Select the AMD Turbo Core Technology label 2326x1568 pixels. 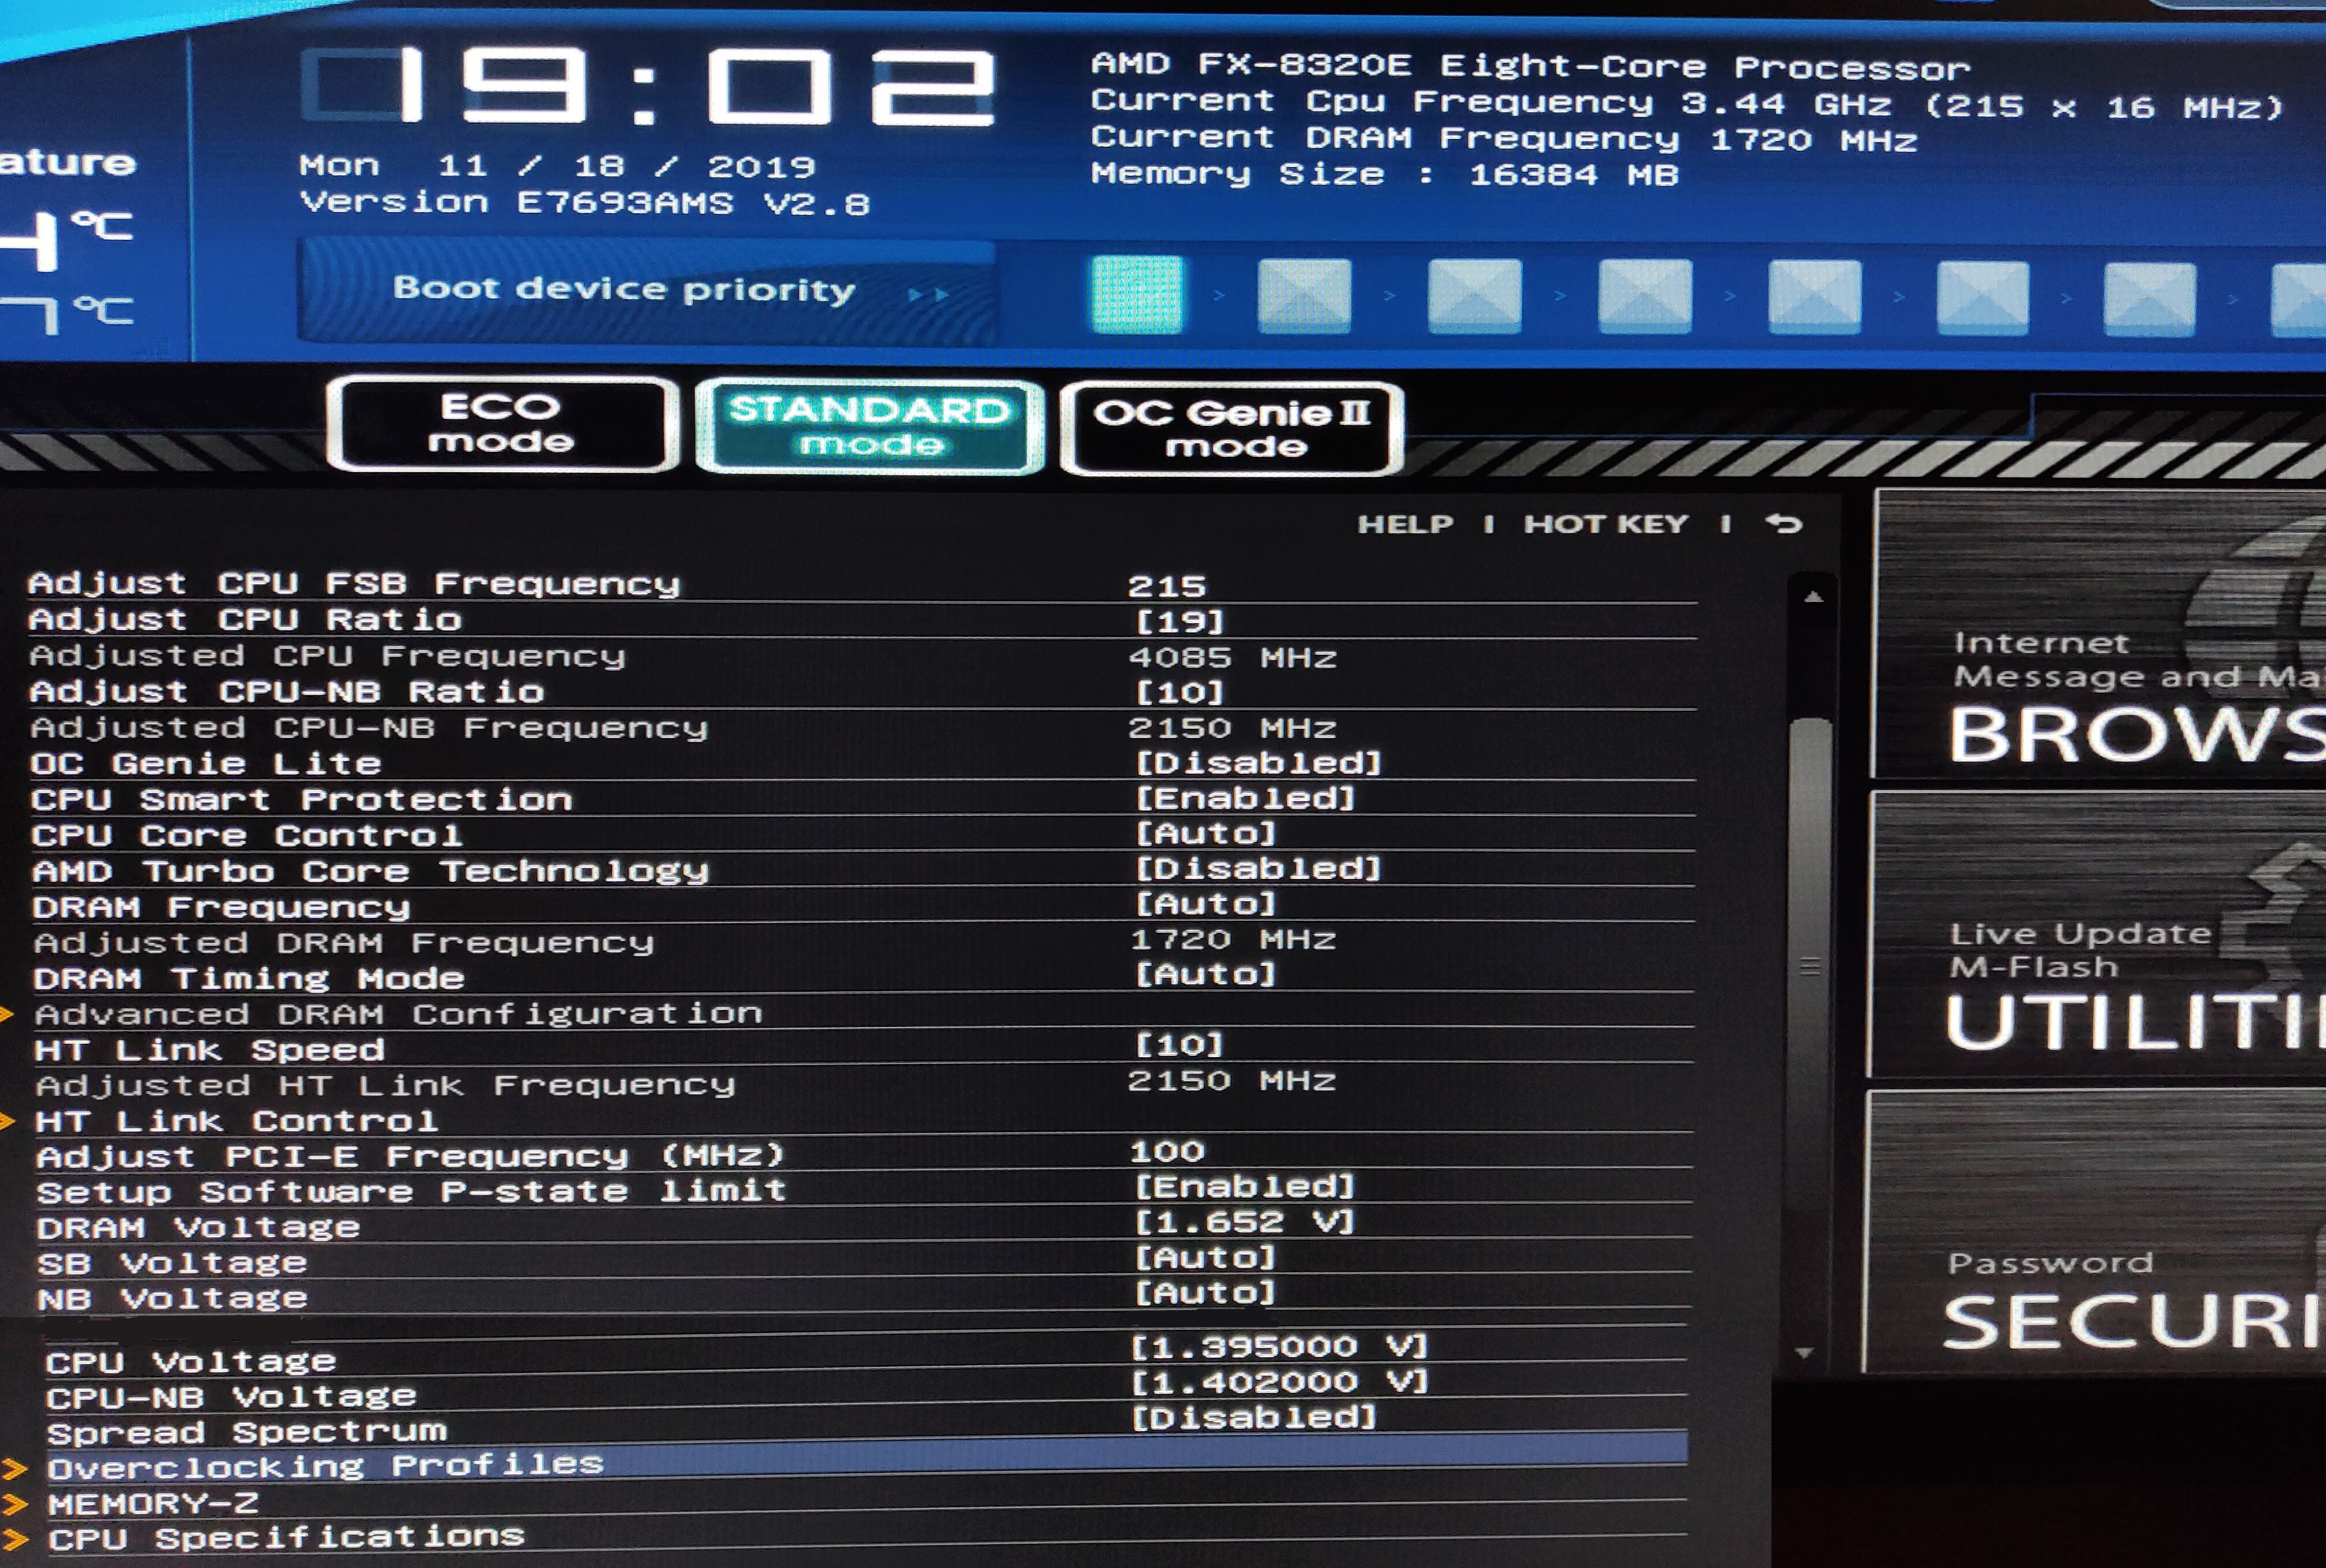[370, 871]
